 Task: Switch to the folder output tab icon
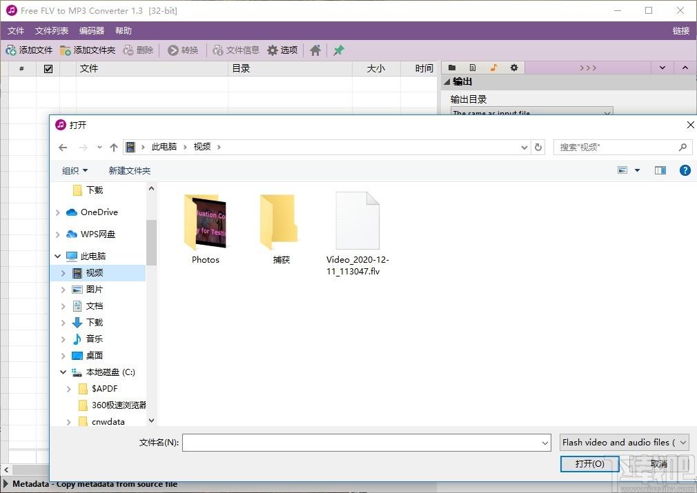tap(452, 68)
